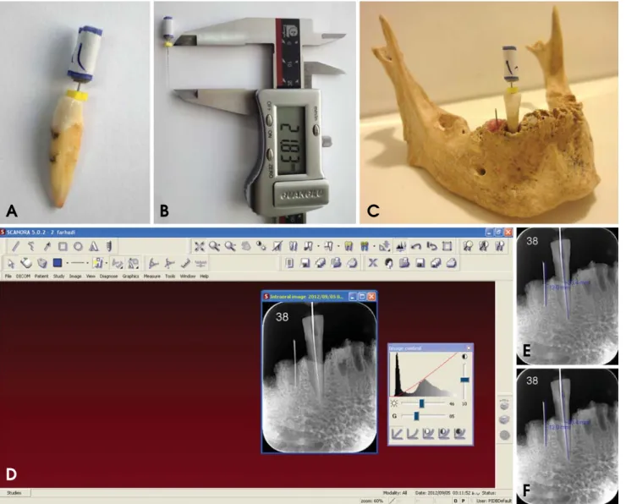Click the eraser tool icon
The image size is (626, 504).
[26, 263]
